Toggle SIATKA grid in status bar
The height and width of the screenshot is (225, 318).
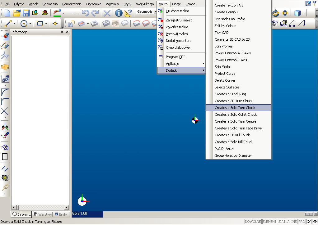pyautogui.click(x=284, y=222)
